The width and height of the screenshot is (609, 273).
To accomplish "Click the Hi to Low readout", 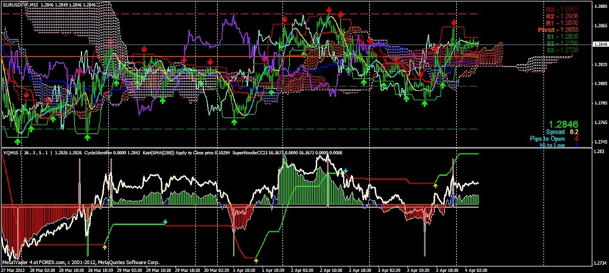I will (559, 145).
